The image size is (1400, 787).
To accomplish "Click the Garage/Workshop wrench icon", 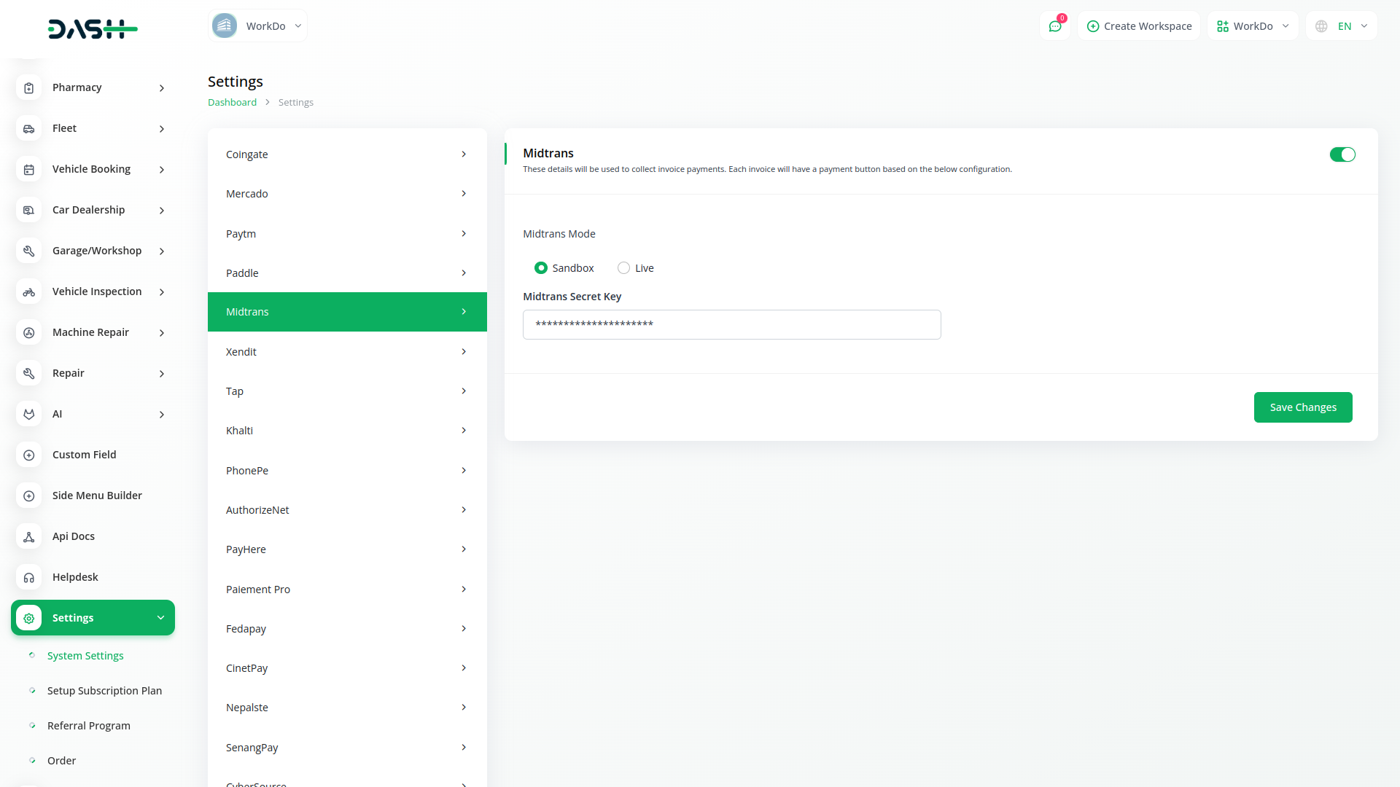I will (x=29, y=251).
